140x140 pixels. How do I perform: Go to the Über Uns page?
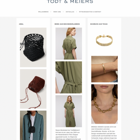(x=57, y=12)
